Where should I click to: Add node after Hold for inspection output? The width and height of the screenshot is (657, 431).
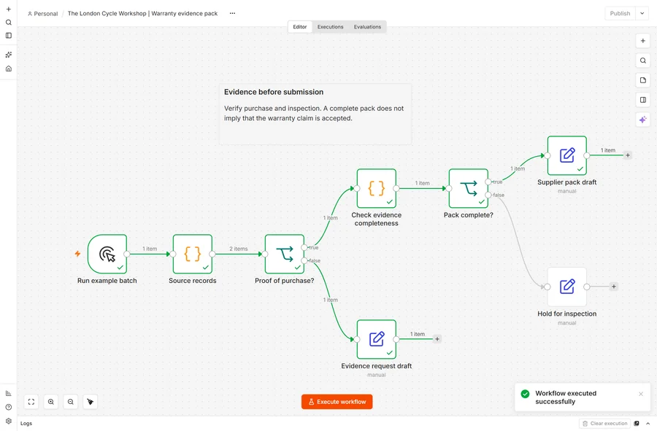[613, 287]
